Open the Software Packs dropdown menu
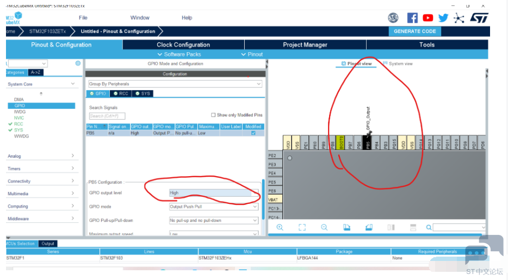This screenshot has height=280, width=508. pos(179,54)
